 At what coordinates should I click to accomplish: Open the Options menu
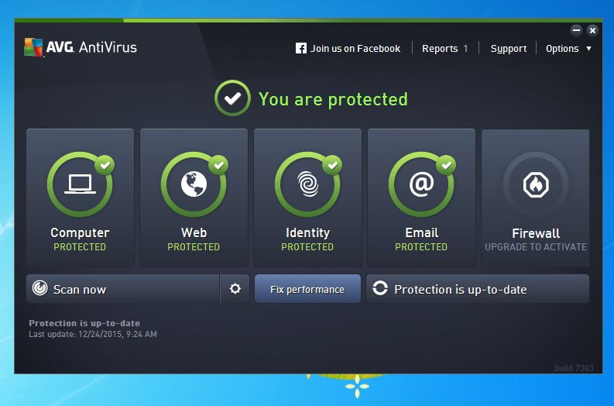click(562, 49)
